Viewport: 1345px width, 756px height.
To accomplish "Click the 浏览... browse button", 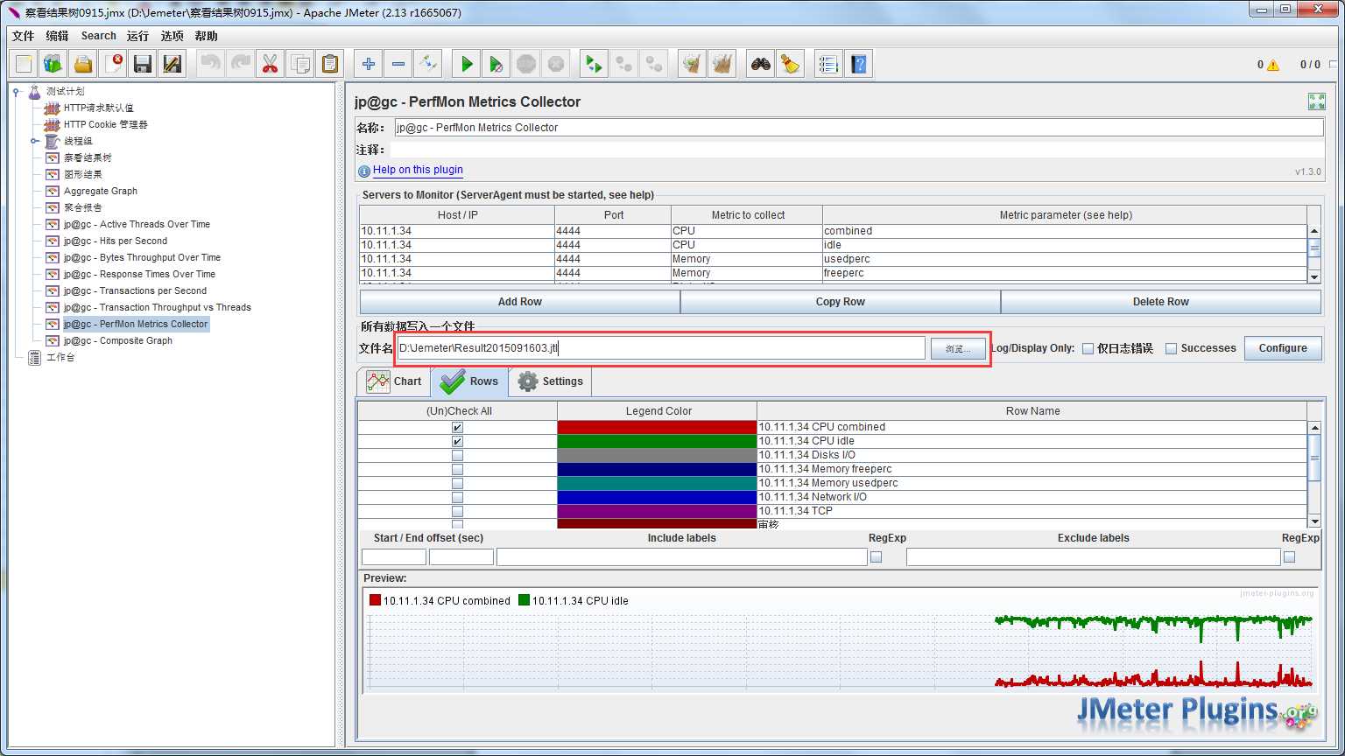I will click(958, 348).
